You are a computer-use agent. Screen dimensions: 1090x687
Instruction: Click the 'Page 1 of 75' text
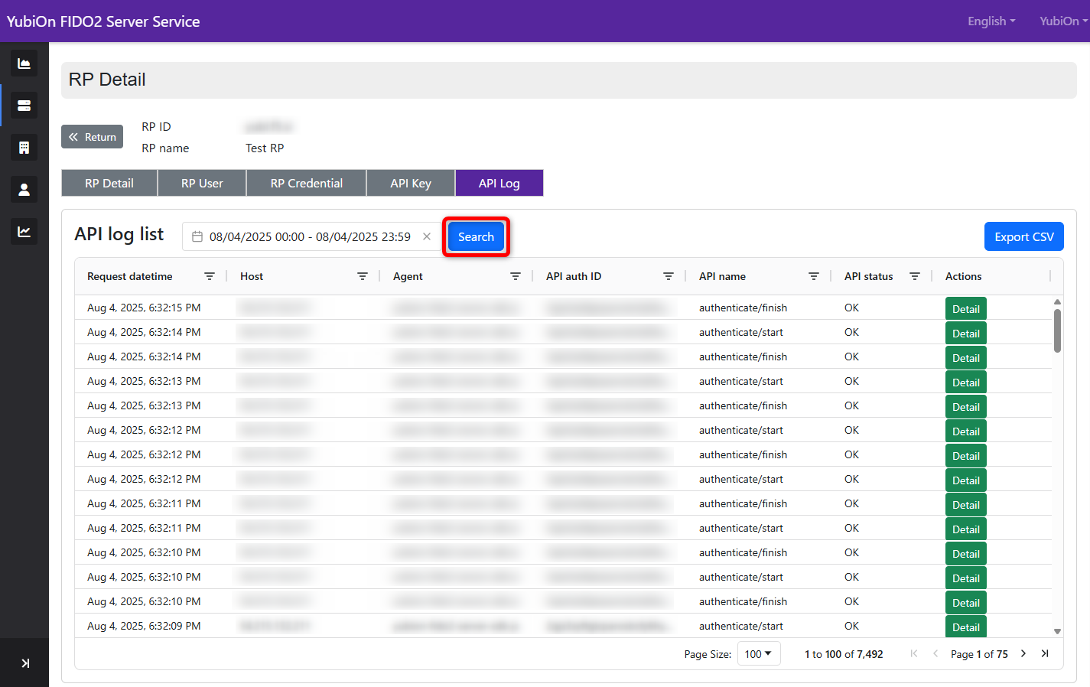[x=979, y=654]
